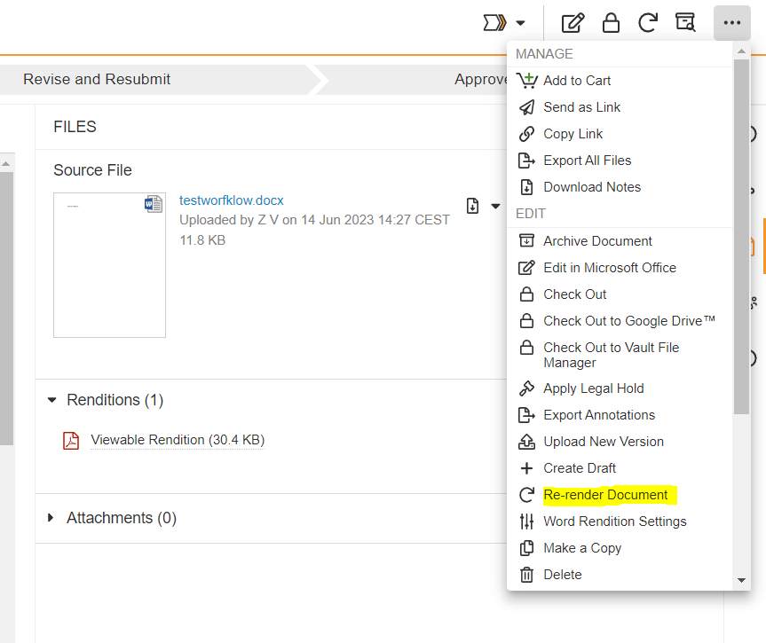Open dropdown arrow next to source download
The width and height of the screenshot is (766, 643).
tap(495, 207)
